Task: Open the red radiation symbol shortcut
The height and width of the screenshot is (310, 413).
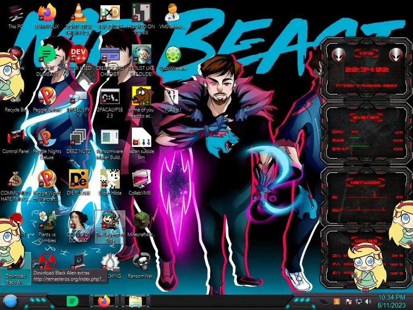Action: [x=47, y=262]
